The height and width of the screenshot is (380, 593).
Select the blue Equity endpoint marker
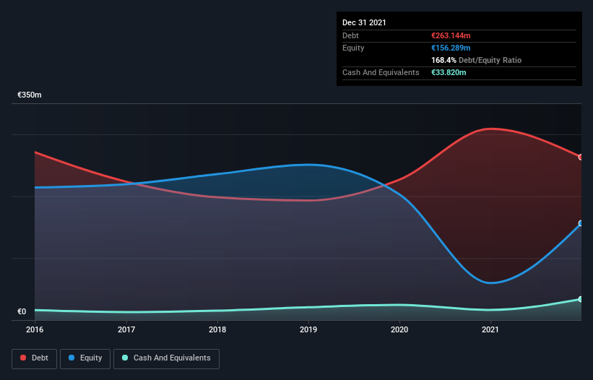tap(581, 223)
